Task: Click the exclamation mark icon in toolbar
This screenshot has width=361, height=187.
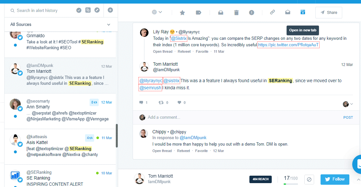Action: [x=252, y=13]
